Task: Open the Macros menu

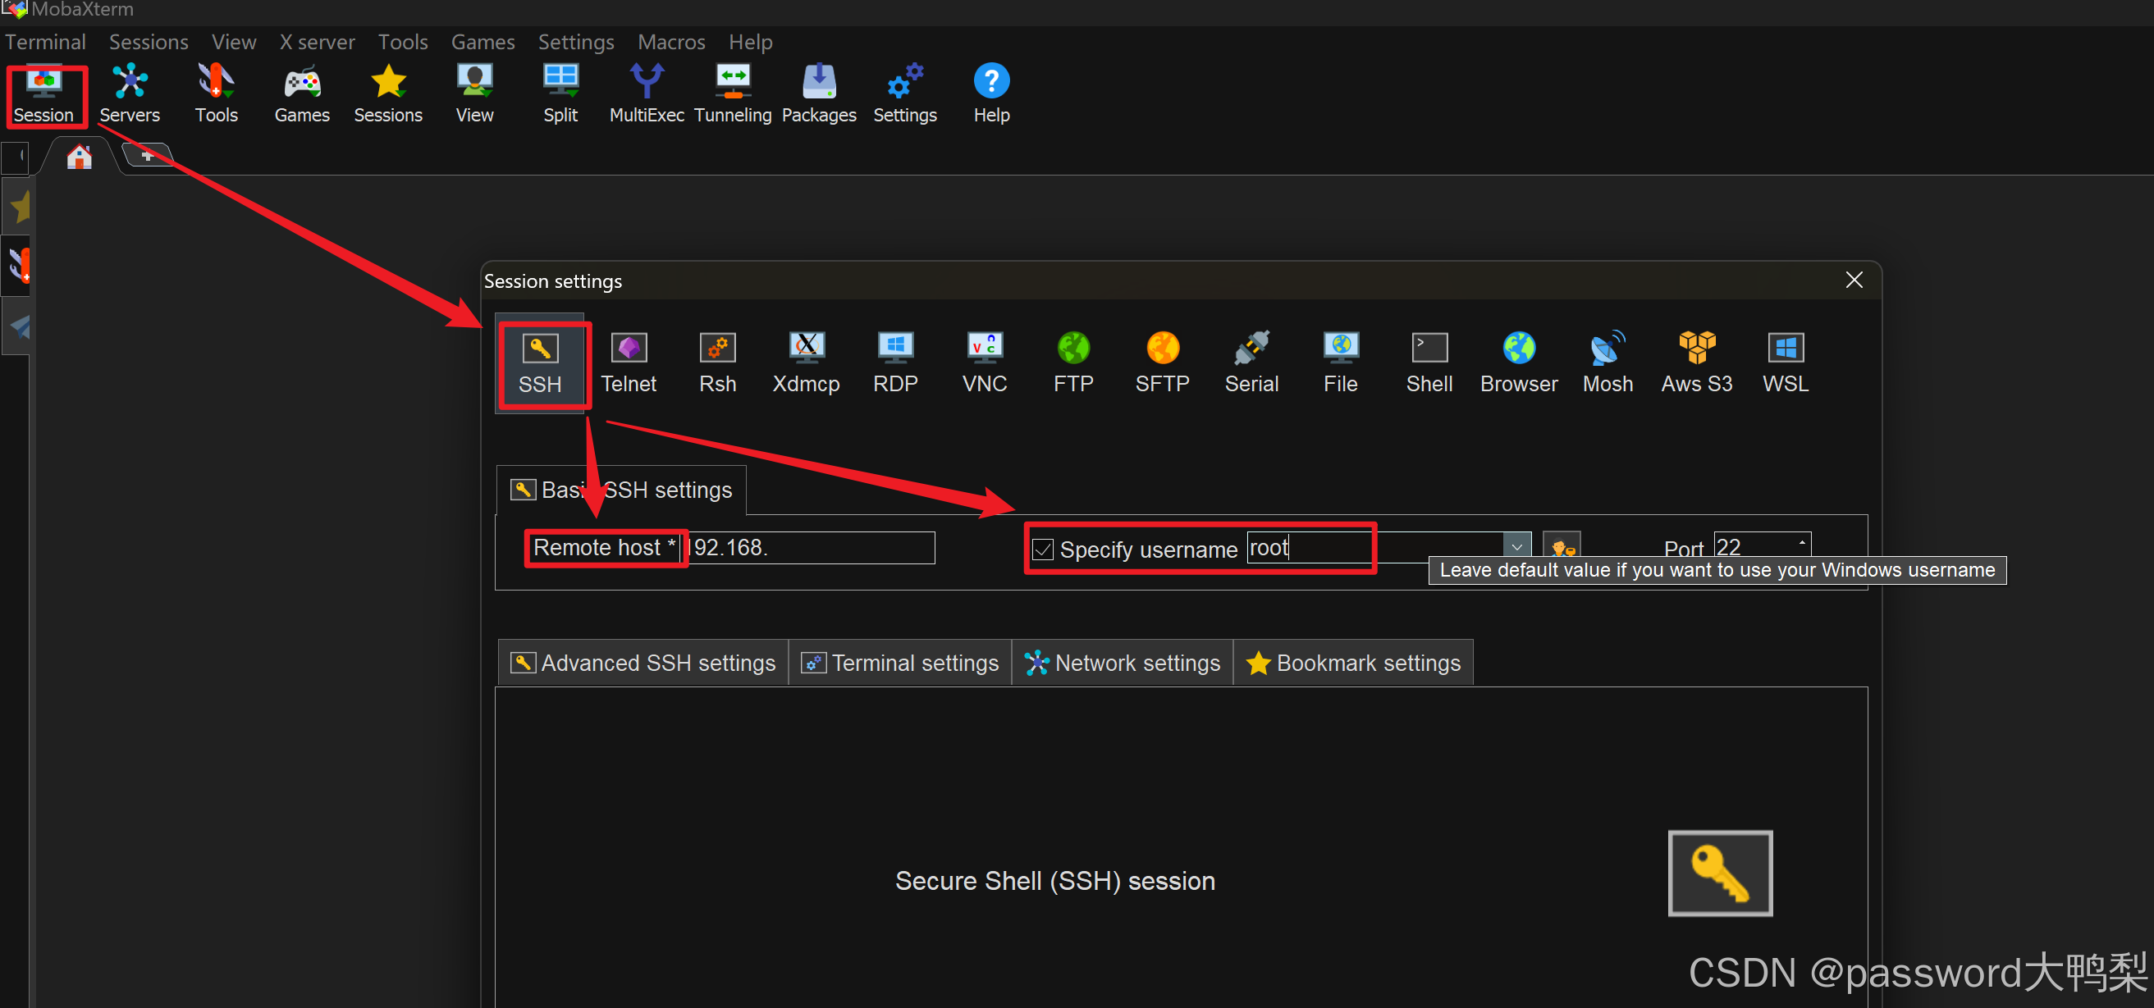Action: [x=670, y=42]
